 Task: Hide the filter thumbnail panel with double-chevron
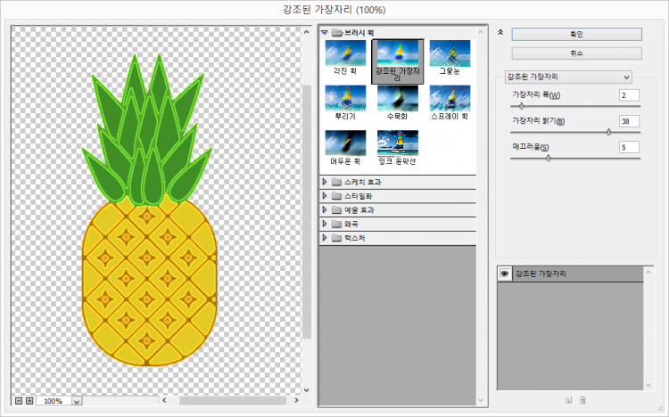(501, 32)
